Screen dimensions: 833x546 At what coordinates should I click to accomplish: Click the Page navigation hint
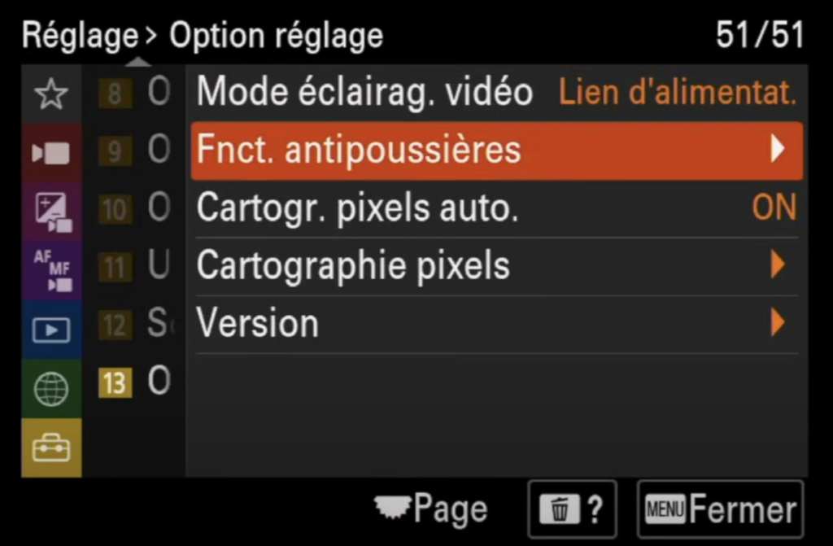click(x=431, y=509)
